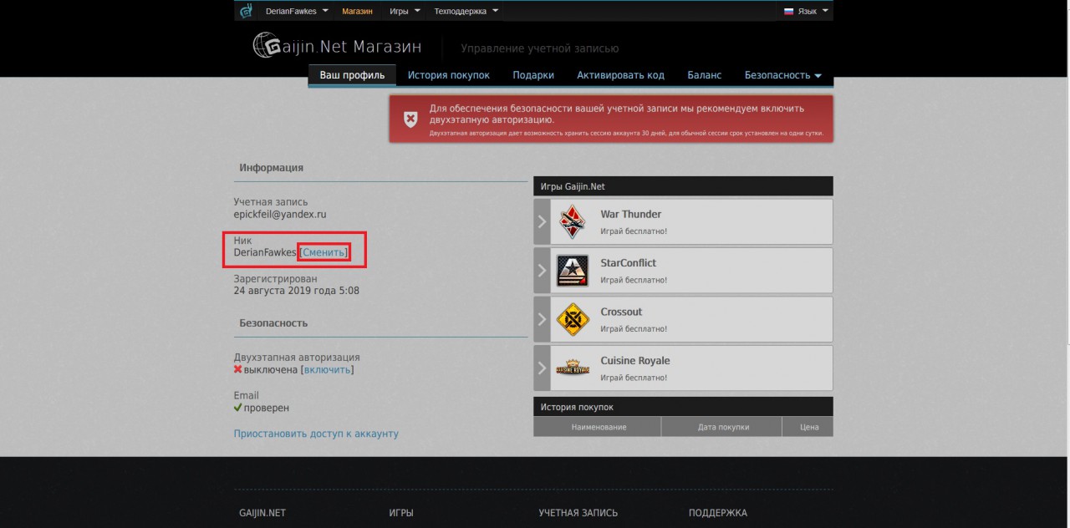Viewport: 1070px width, 528px height.
Task: Click the War Thunder game icon
Action: coord(573,221)
